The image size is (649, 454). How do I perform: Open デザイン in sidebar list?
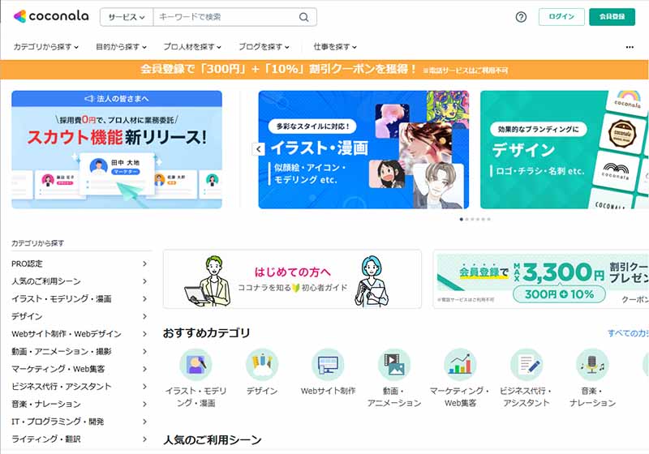(x=80, y=316)
